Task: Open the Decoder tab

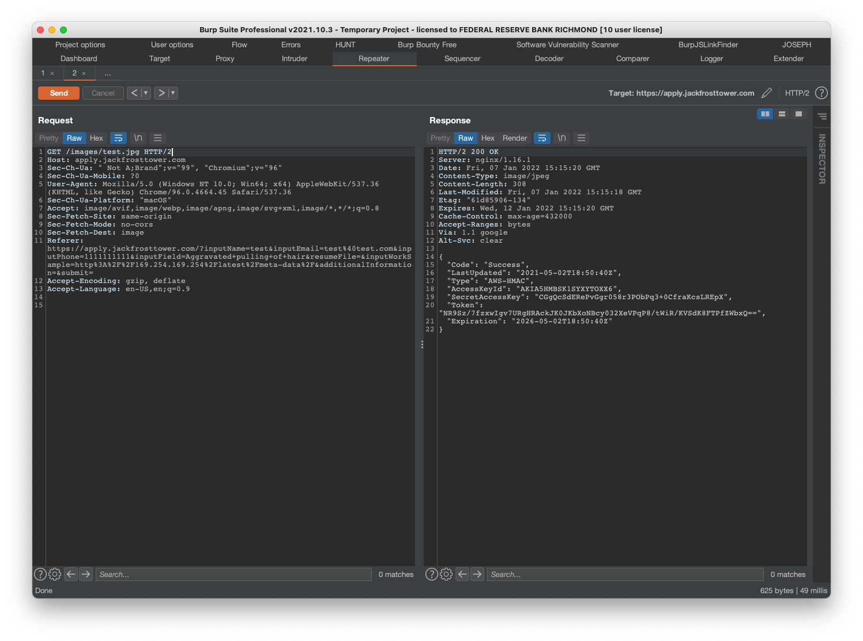Action: pyautogui.click(x=549, y=59)
